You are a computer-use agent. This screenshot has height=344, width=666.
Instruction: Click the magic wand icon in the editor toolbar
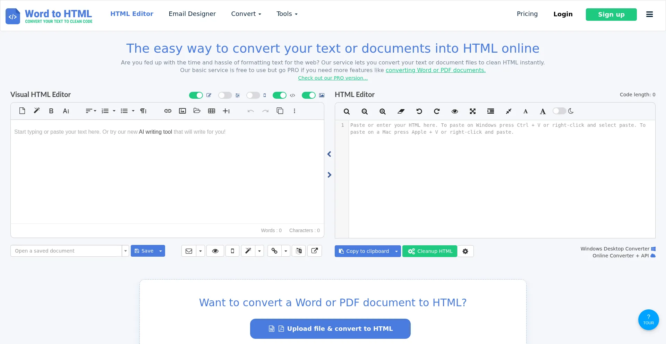point(37,111)
